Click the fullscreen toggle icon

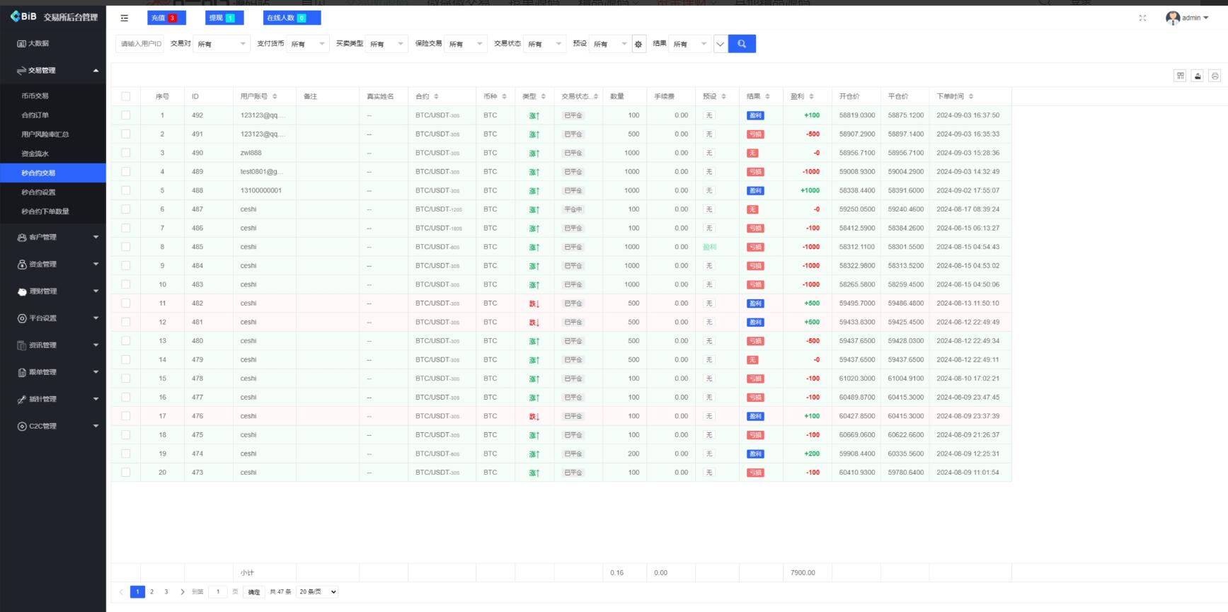(1142, 18)
